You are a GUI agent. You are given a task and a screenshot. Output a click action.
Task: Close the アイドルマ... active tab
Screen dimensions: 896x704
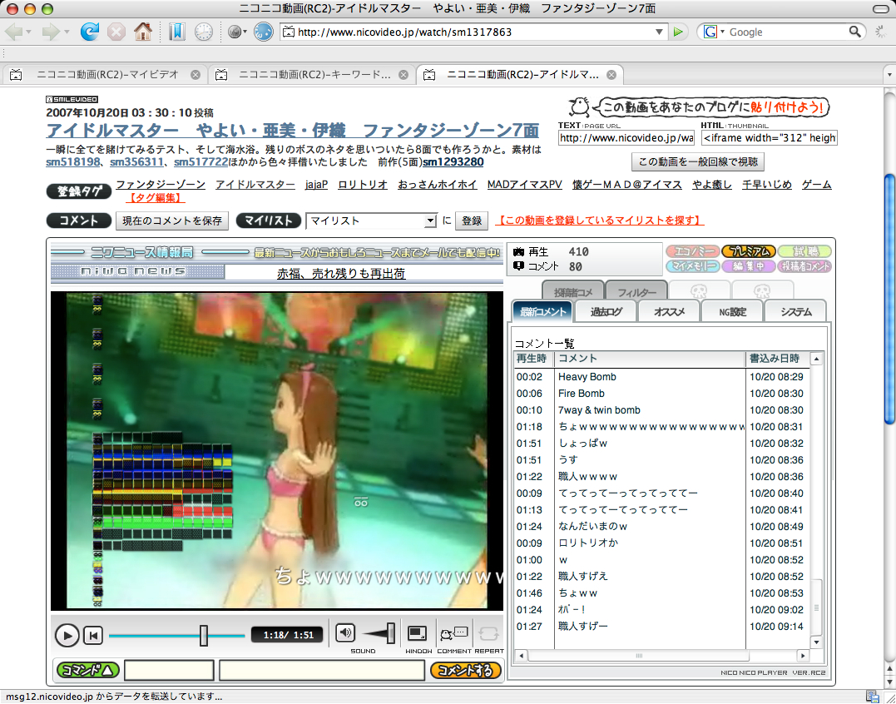point(611,75)
